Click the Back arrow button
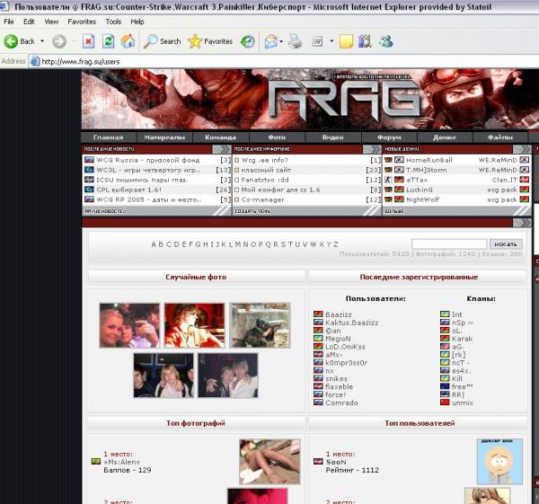 (x=19, y=41)
